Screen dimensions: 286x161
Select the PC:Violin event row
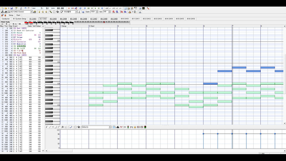pyautogui.click(x=21, y=39)
